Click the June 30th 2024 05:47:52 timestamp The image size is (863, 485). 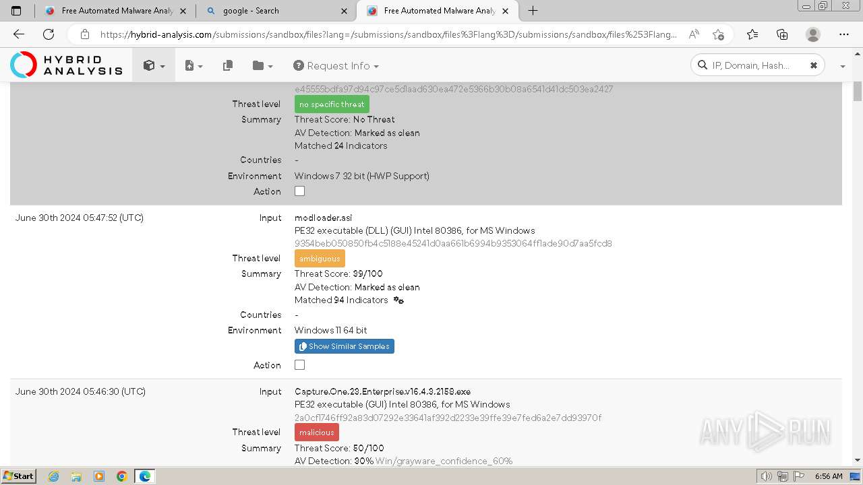tap(80, 218)
